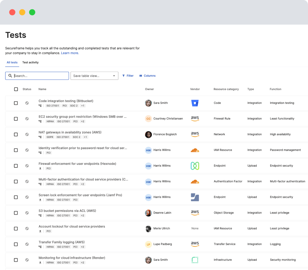Open the Filter options

pyautogui.click(x=128, y=76)
